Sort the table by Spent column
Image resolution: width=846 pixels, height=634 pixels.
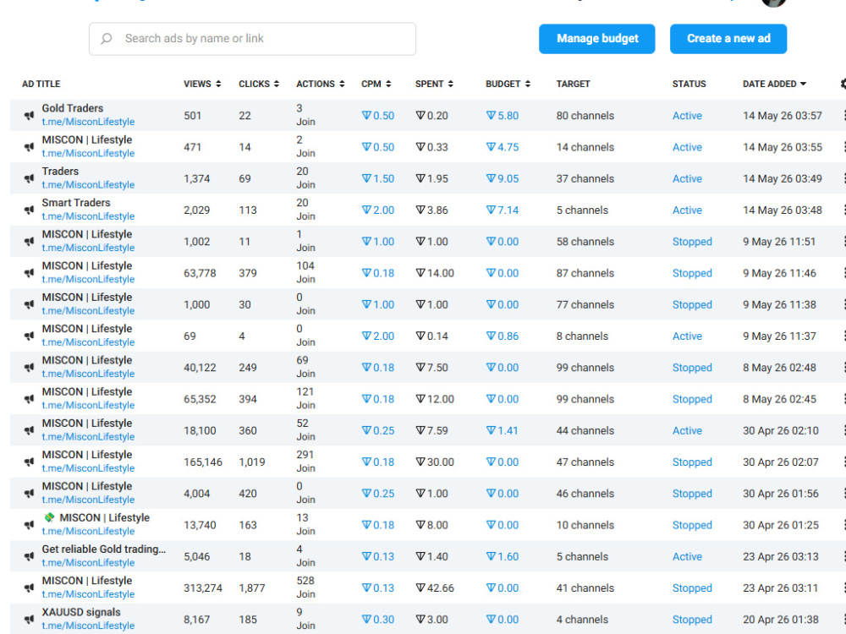pyautogui.click(x=434, y=84)
